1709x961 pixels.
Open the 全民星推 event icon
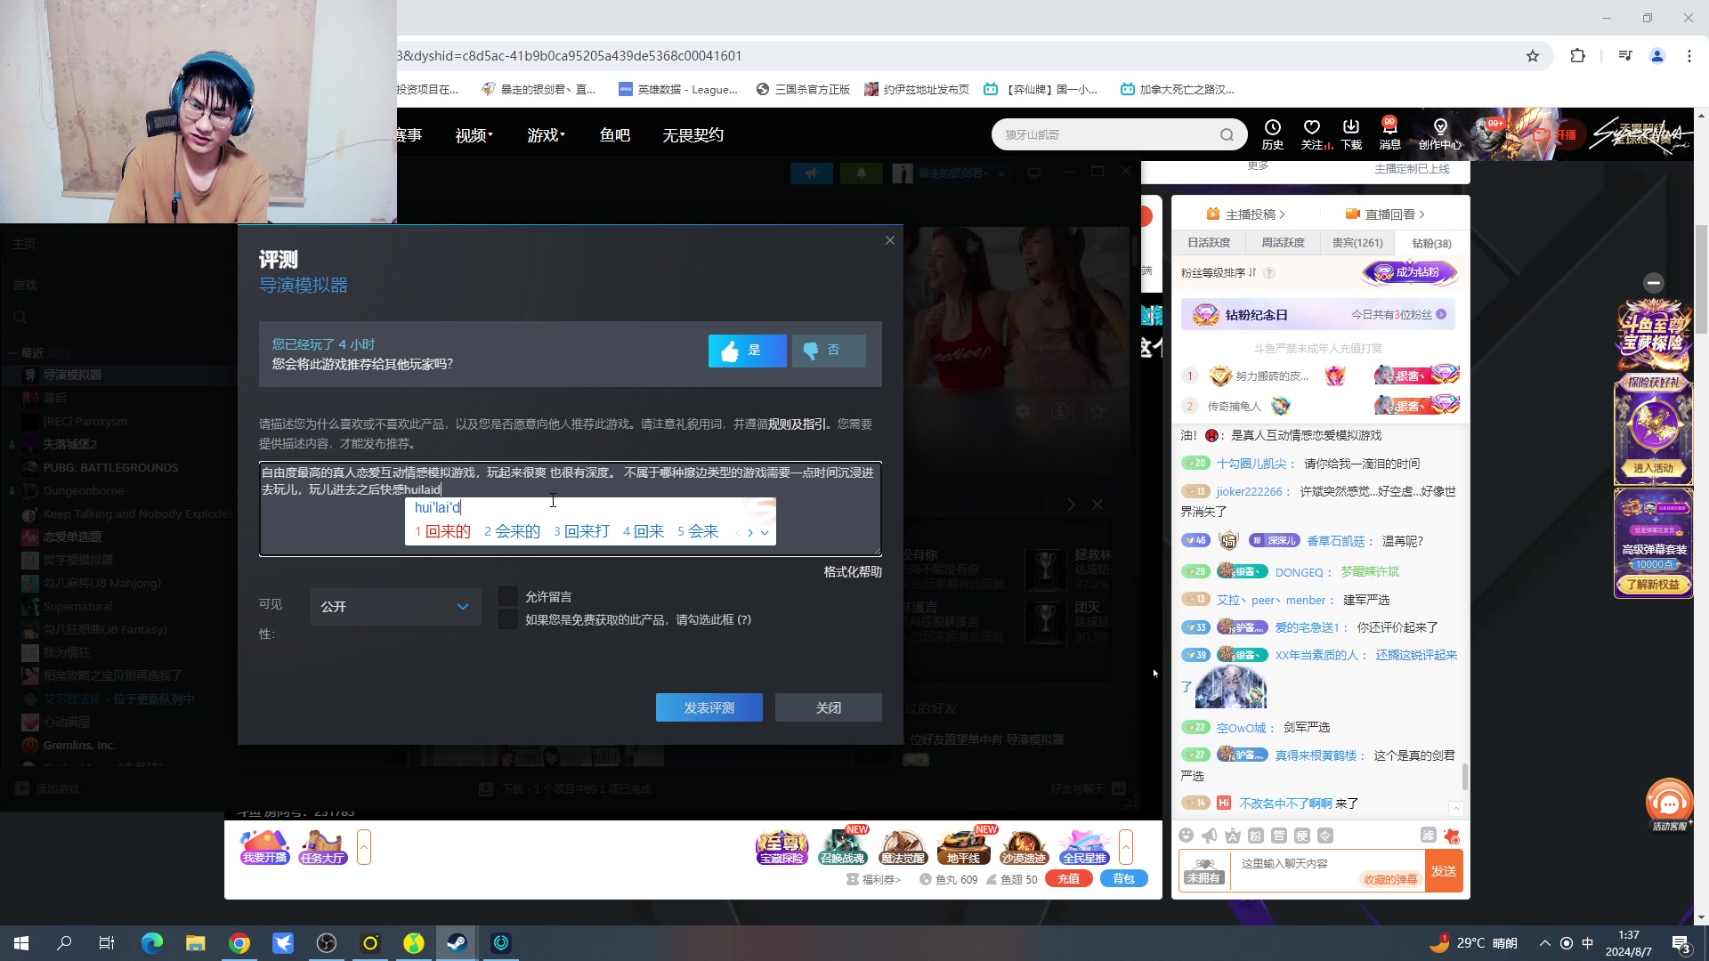(x=1082, y=846)
